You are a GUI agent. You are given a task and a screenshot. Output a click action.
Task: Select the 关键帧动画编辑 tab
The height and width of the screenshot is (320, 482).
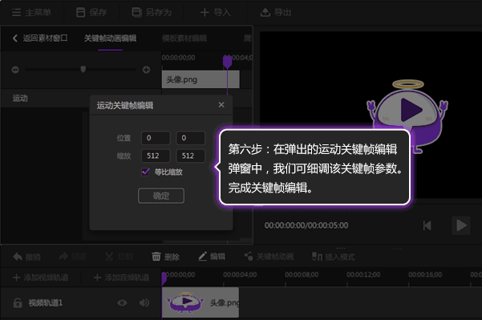click(110, 38)
